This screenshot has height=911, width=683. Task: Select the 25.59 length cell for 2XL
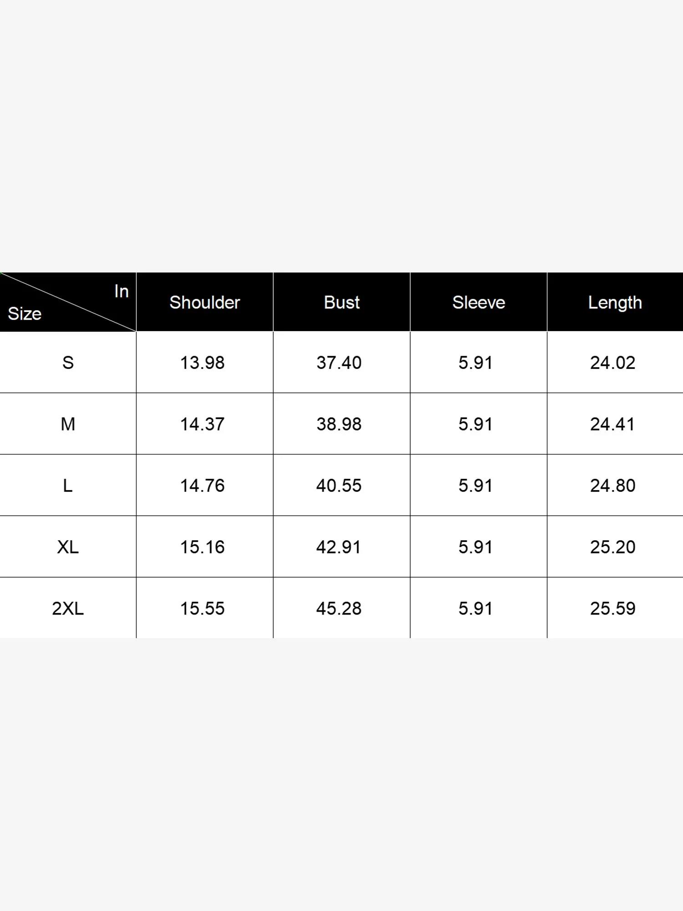coord(612,609)
